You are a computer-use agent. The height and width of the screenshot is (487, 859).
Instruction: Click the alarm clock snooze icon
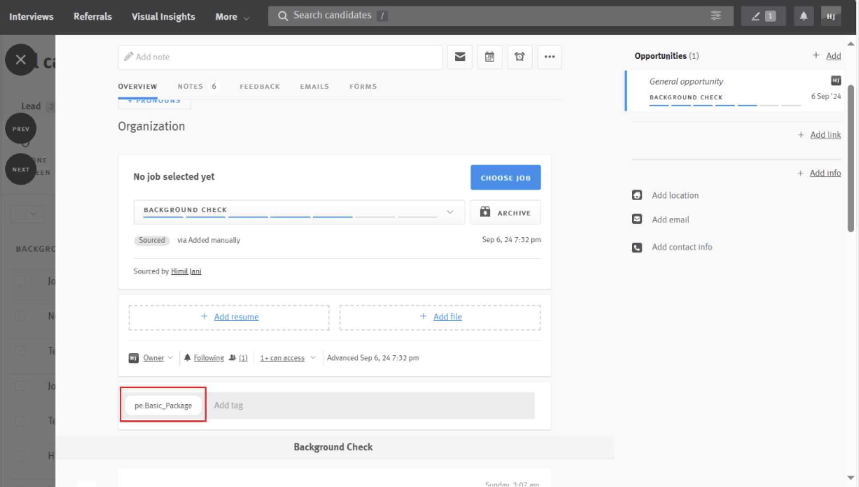519,57
